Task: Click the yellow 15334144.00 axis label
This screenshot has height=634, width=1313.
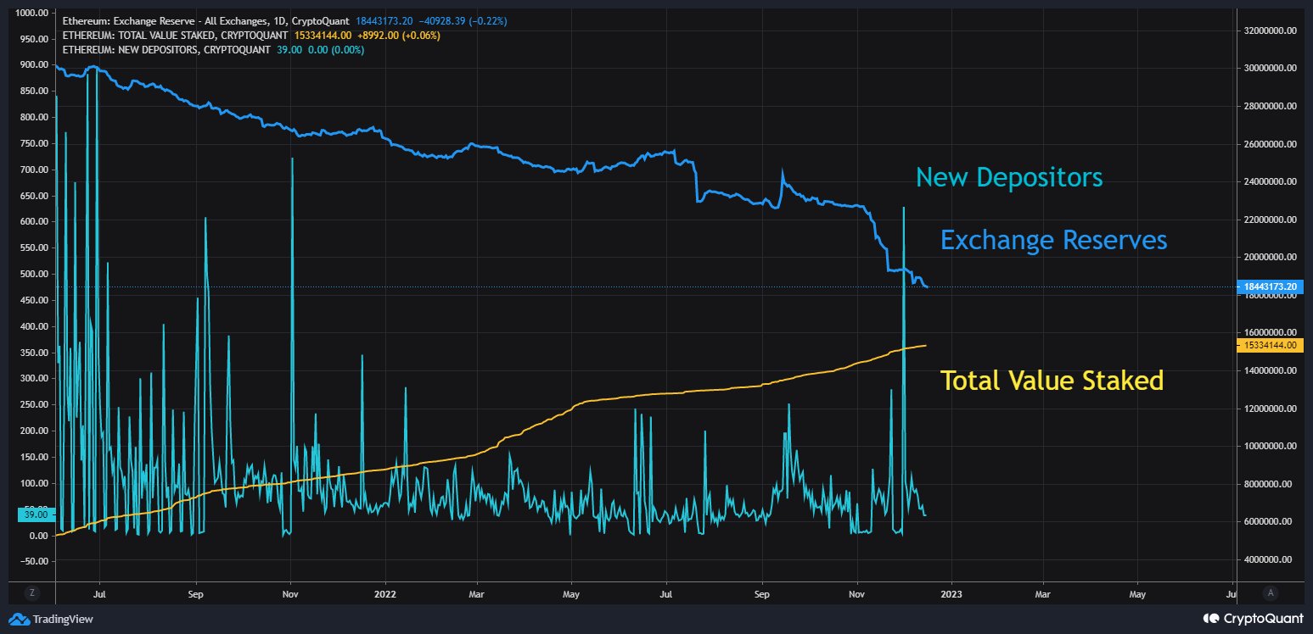Action: (1270, 345)
